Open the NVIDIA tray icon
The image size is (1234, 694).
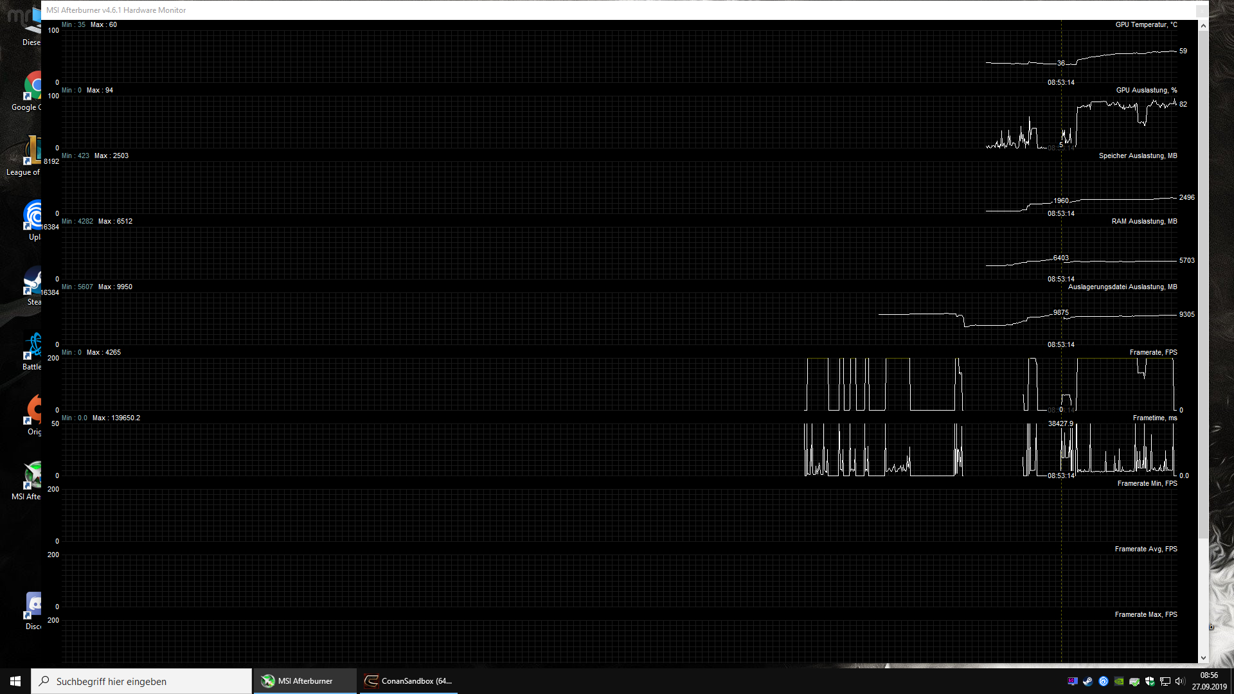point(1119,681)
